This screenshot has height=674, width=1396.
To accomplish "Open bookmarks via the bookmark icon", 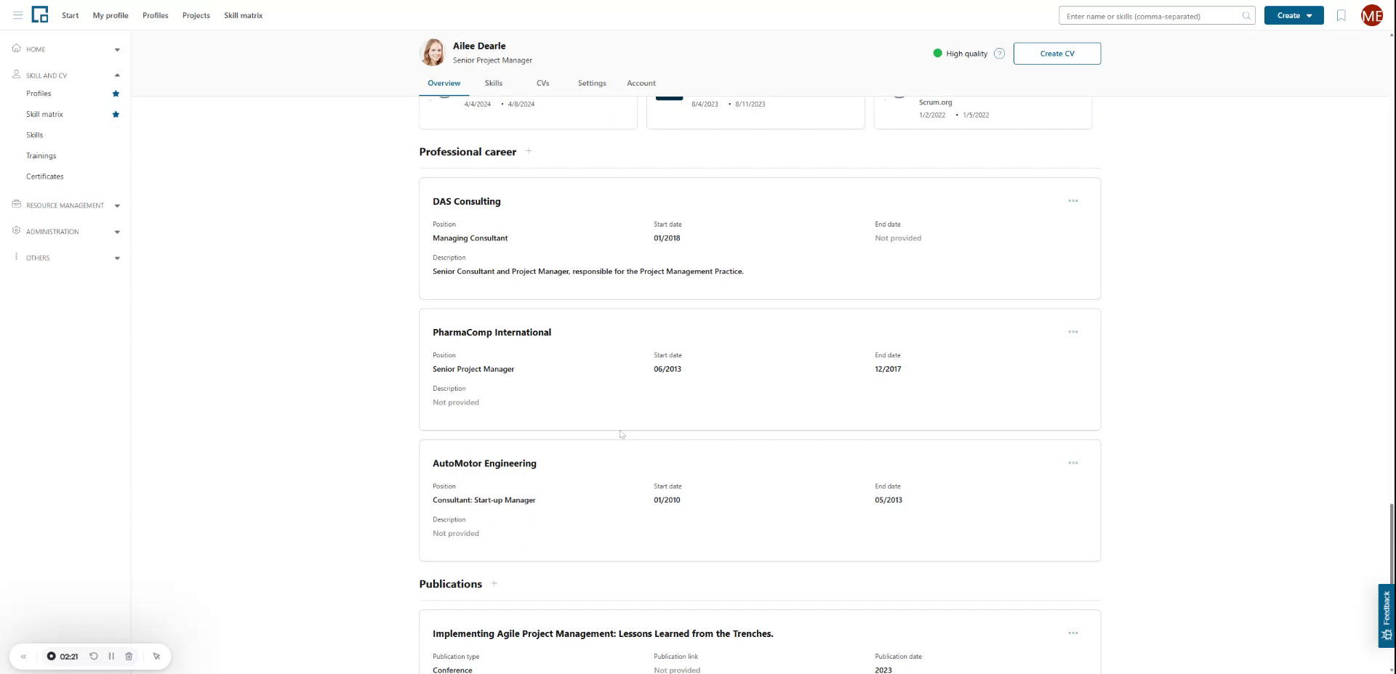I will pyautogui.click(x=1341, y=15).
